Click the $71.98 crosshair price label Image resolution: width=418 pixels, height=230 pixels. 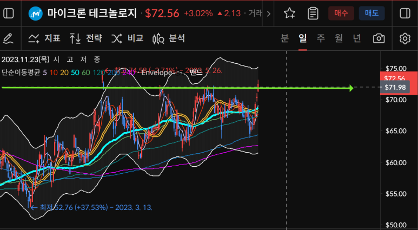coord(395,87)
